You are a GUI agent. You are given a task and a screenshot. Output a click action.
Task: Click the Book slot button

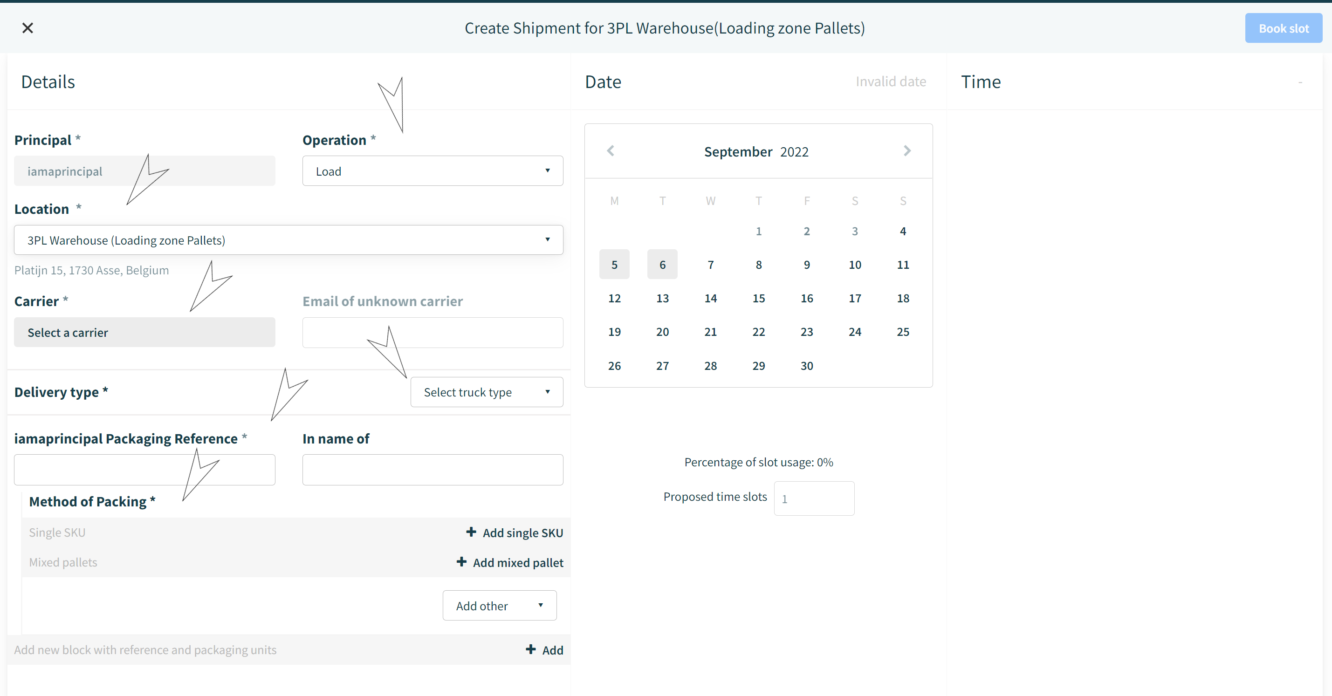click(1284, 28)
